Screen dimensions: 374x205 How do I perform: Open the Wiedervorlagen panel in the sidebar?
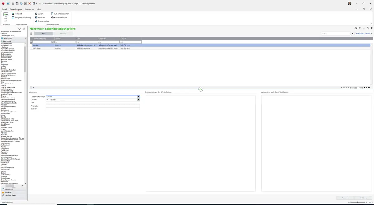[x=13, y=195]
